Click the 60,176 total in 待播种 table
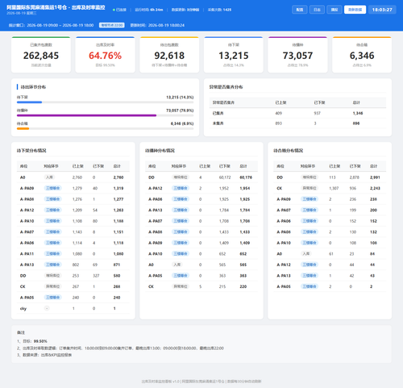 pyautogui.click(x=246, y=177)
